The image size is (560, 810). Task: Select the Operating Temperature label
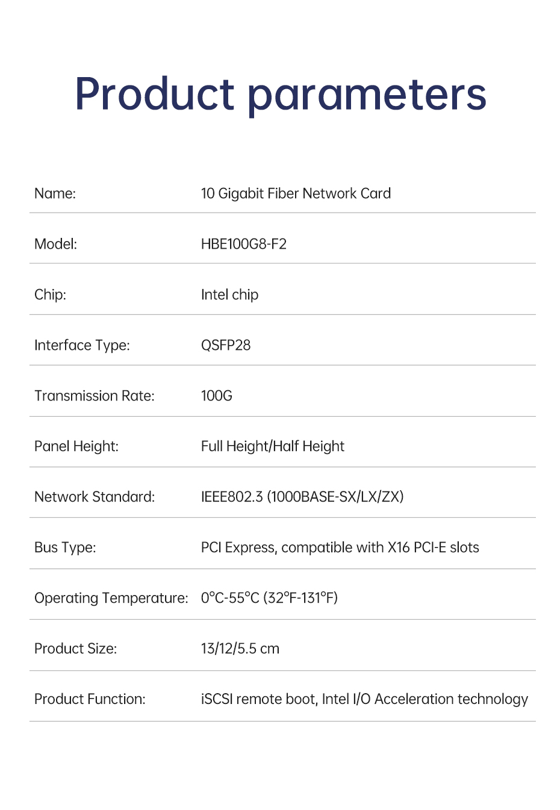pyautogui.click(x=111, y=598)
